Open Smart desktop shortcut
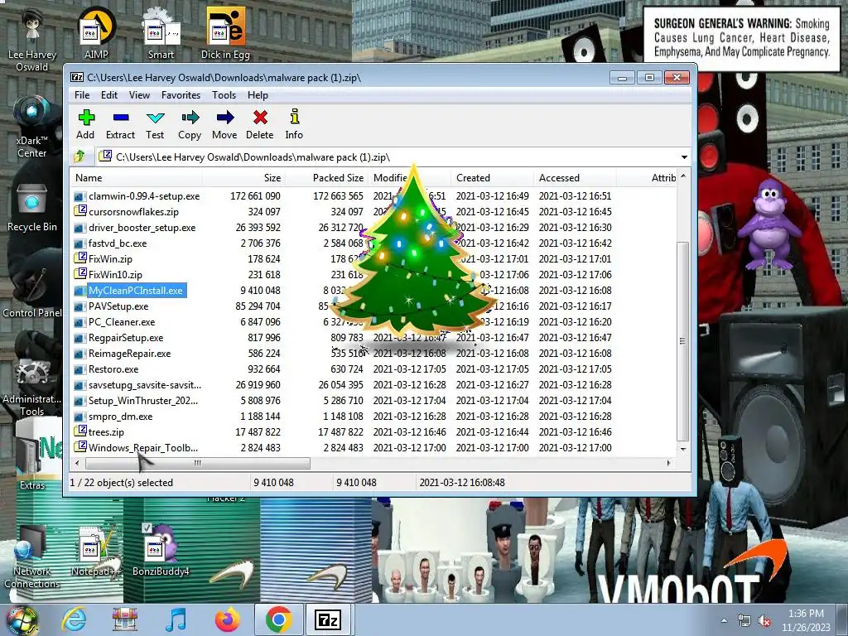 pos(161,33)
